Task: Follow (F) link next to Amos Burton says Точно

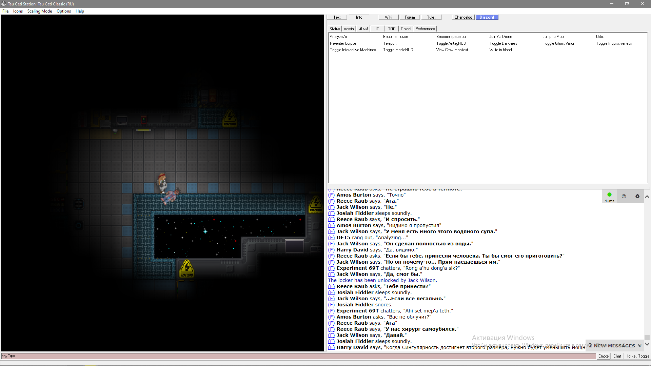Action: (331, 195)
